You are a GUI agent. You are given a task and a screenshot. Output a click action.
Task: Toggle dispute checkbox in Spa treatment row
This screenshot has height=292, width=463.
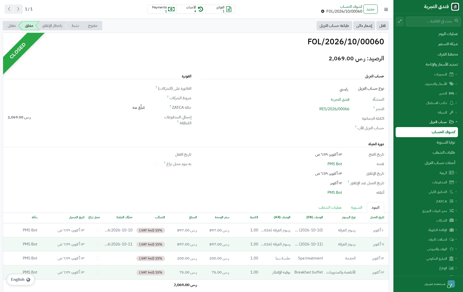(x=98, y=258)
